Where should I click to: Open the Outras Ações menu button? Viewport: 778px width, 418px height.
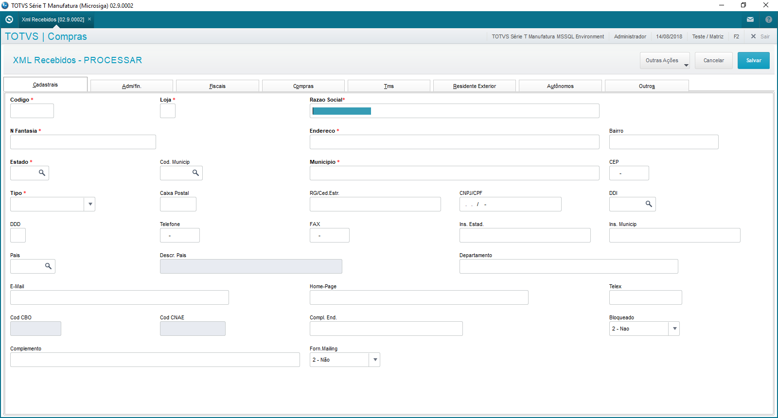[665, 61]
